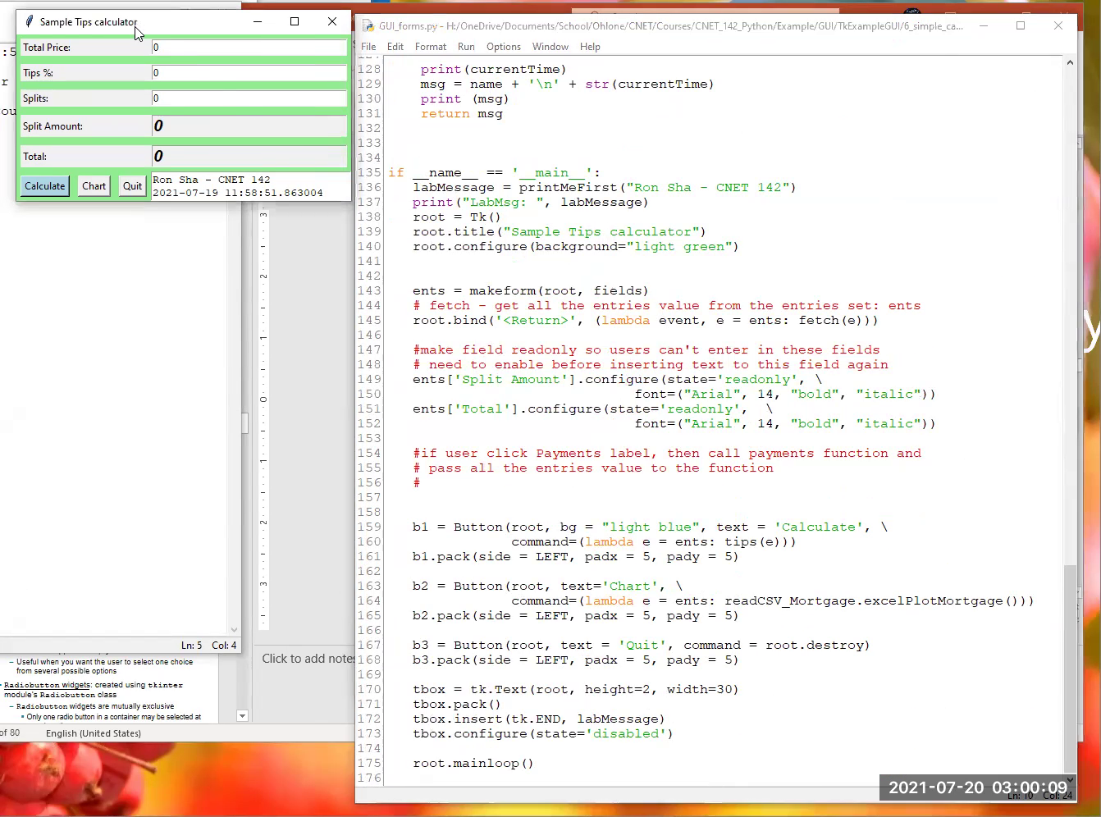Open the Options menu in IDLE
The image size is (1101, 817).
[x=503, y=47]
